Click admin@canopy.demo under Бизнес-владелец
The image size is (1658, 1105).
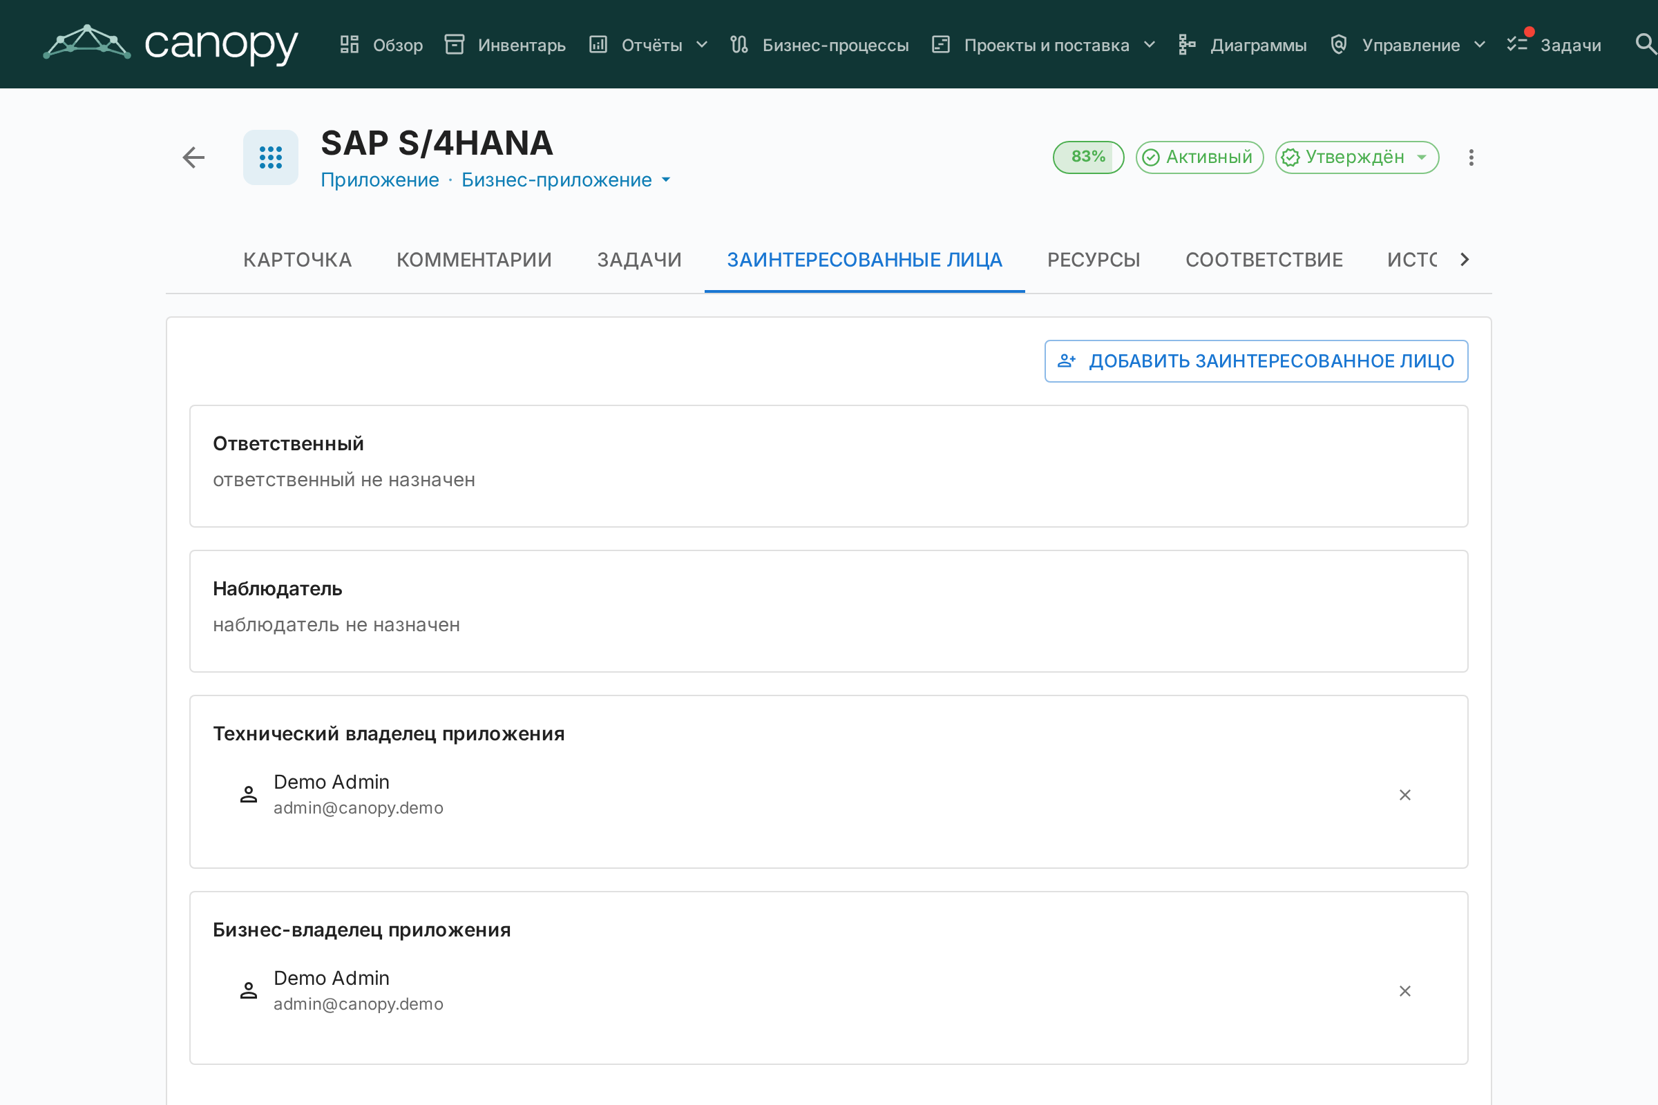click(358, 1003)
